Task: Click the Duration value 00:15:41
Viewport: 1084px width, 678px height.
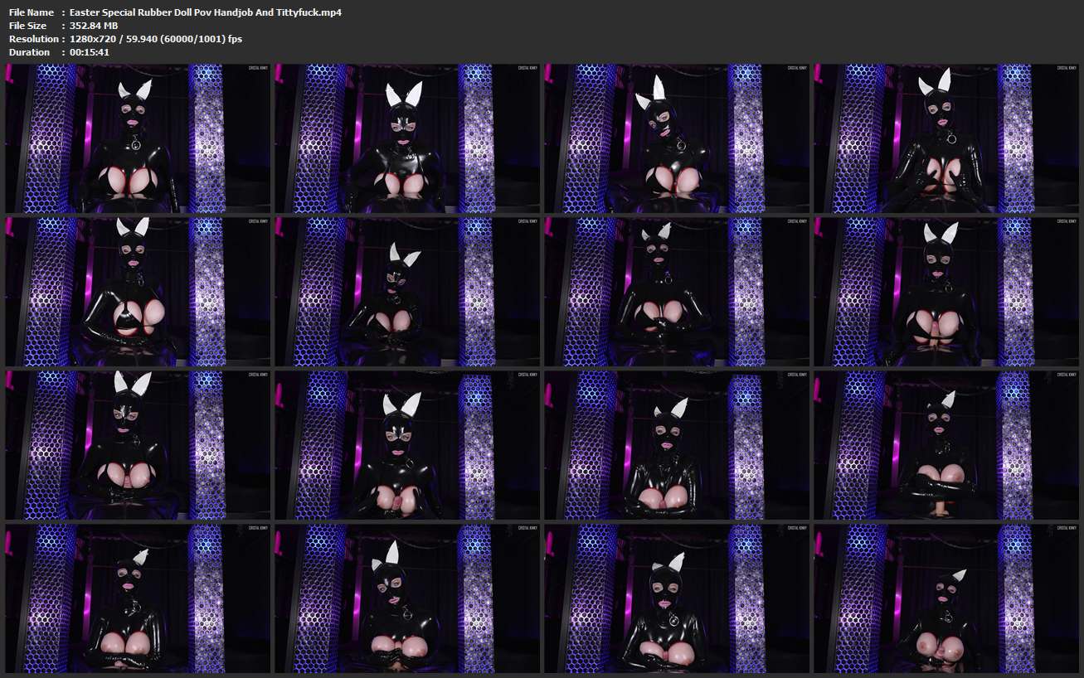Action: point(90,52)
